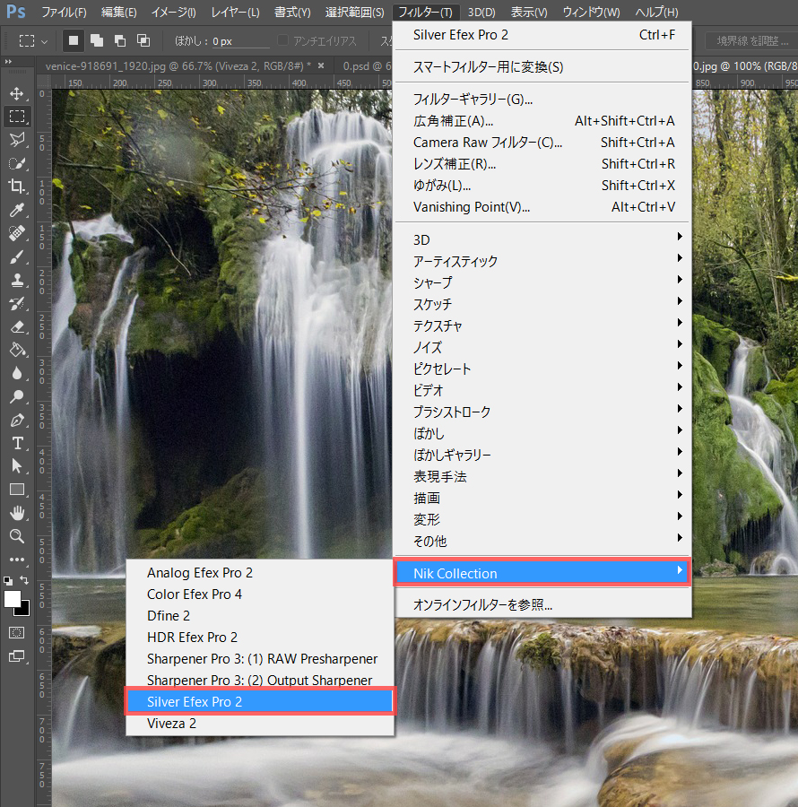This screenshot has width=798, height=807.
Task: Select the Healing Brush tool
Action: tap(17, 233)
